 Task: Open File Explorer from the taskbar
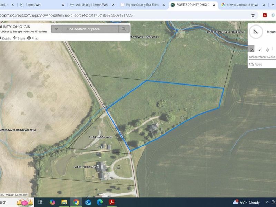tap(64, 202)
